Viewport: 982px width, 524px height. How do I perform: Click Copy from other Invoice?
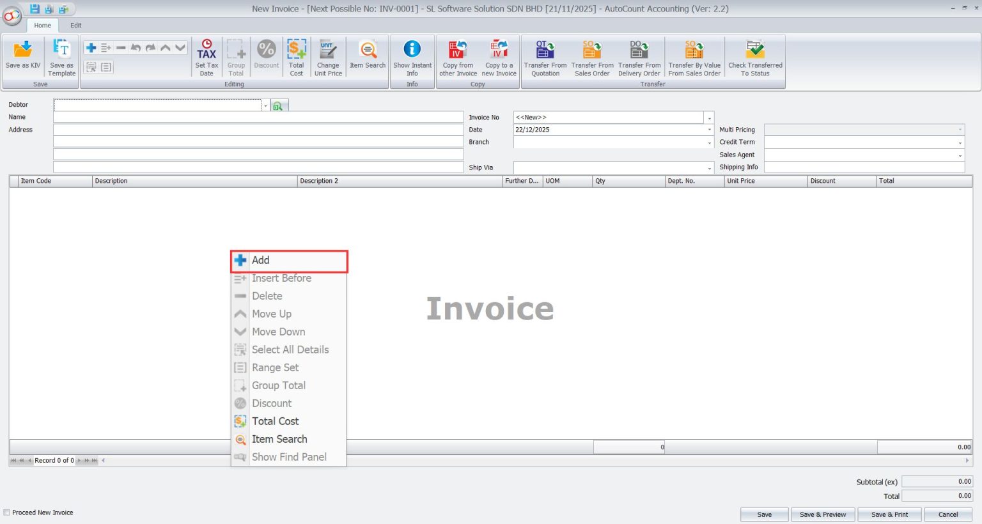click(457, 56)
